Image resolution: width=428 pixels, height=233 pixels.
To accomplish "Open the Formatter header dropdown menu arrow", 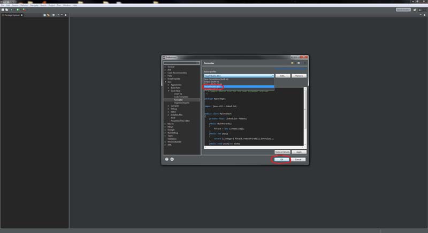I will 304,63.
